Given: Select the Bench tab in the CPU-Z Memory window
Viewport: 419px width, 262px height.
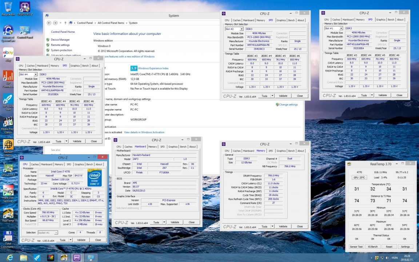Looking at the screenshot, I should [x=292, y=151].
